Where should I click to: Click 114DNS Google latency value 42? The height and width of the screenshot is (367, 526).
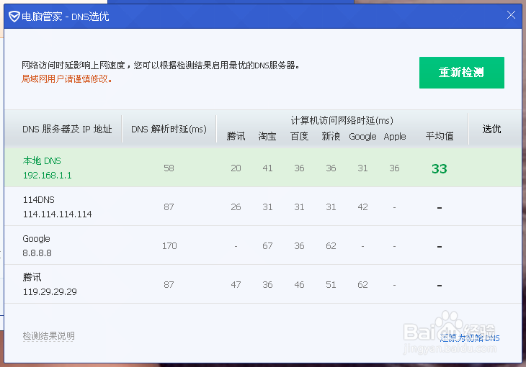tap(362, 207)
